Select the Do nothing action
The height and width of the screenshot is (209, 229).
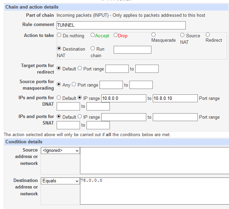coord(59,35)
